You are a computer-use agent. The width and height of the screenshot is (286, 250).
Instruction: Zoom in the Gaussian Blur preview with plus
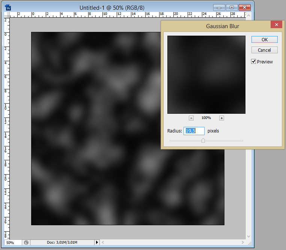(x=221, y=118)
